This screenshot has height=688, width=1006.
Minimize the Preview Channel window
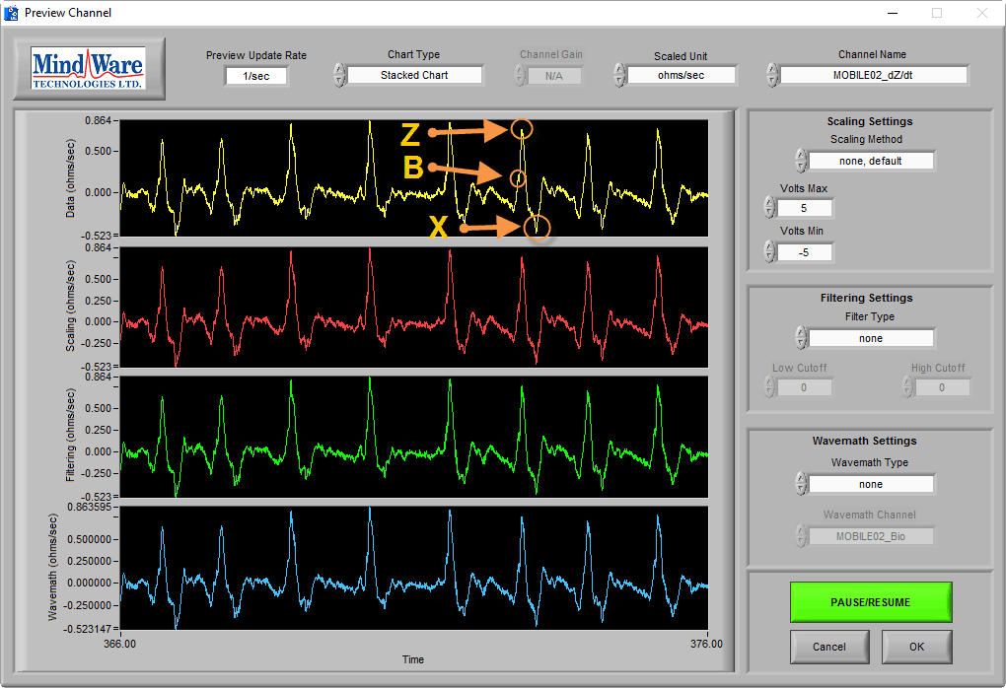(893, 13)
